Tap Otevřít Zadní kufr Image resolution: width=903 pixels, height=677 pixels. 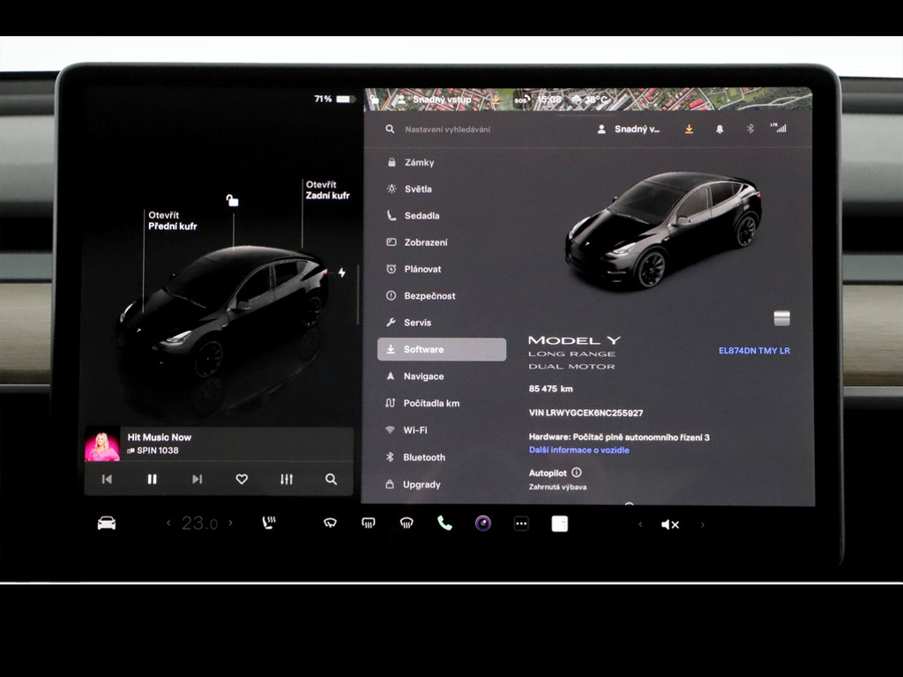[x=327, y=190]
